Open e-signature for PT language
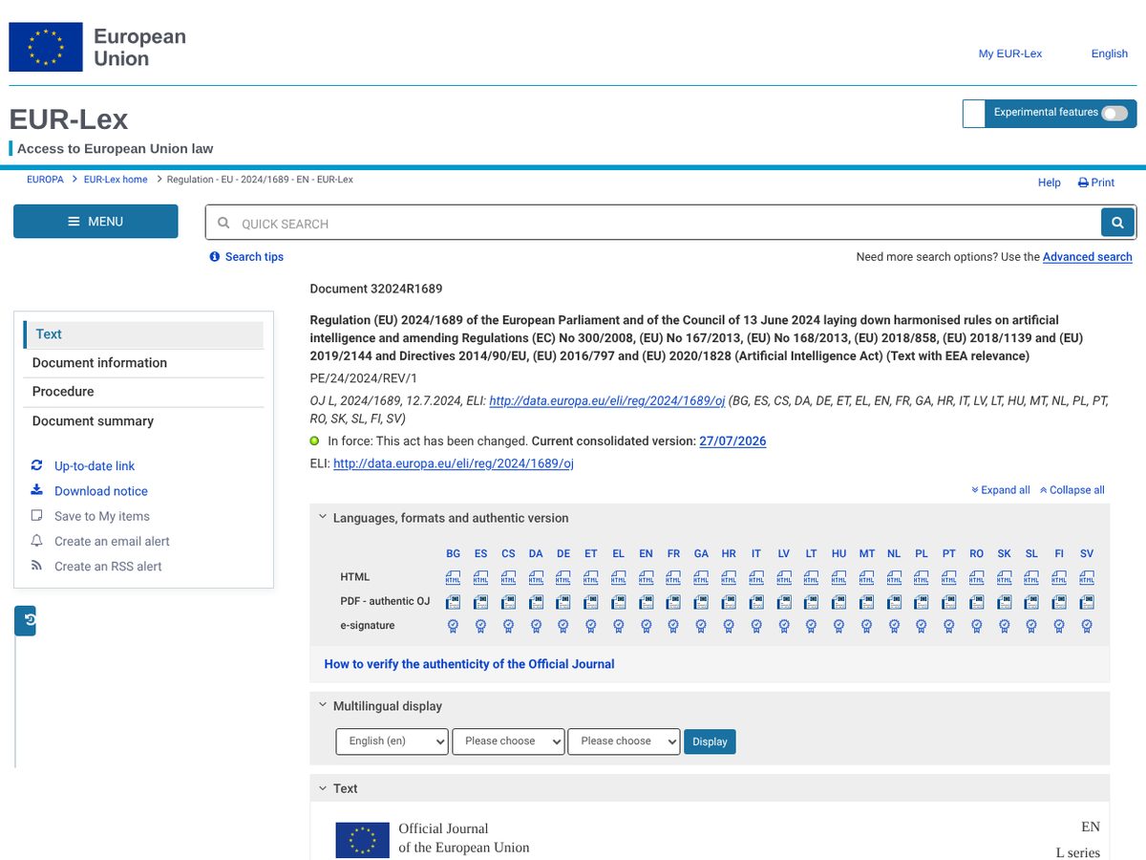This screenshot has height=860, width=1146. point(949,626)
